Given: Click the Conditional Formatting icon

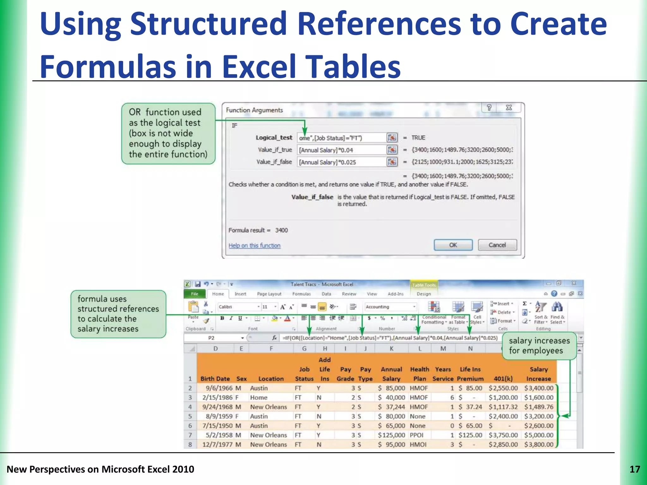Looking at the screenshot, I should [434, 307].
